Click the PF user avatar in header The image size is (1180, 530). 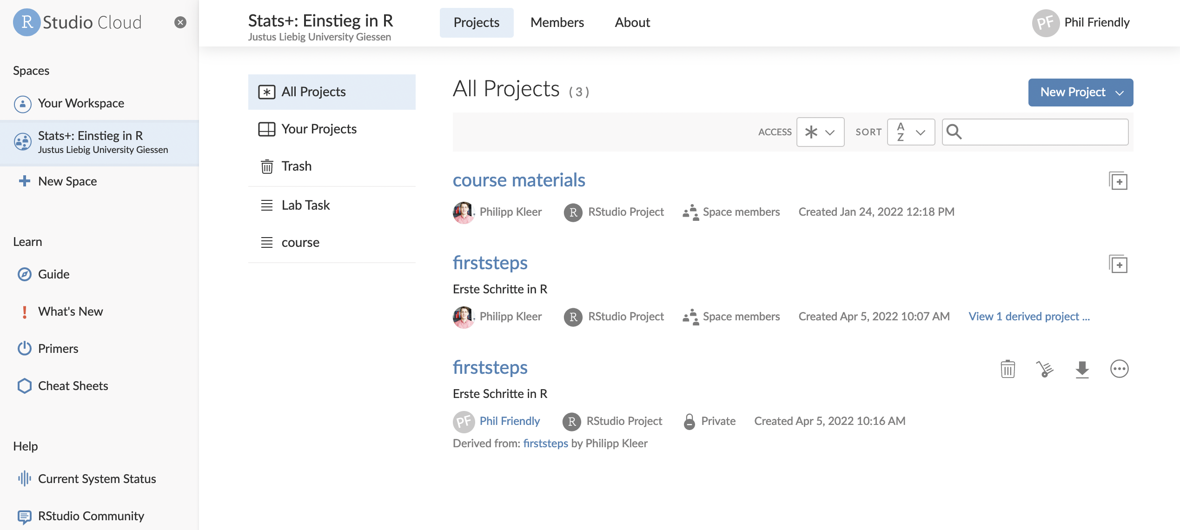coord(1046,23)
